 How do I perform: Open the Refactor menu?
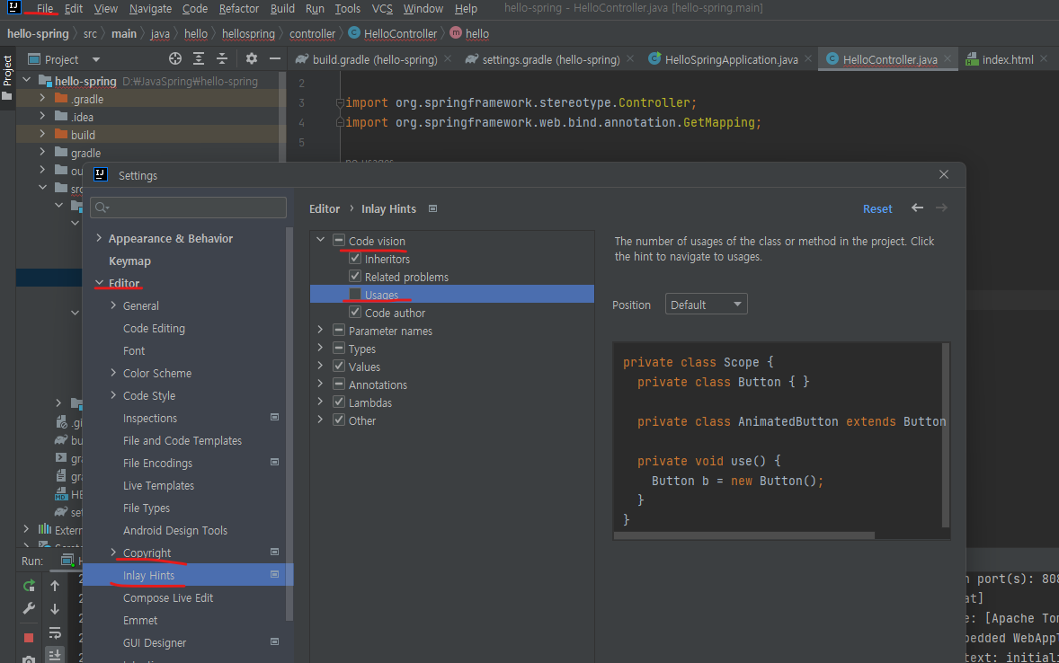238,9
